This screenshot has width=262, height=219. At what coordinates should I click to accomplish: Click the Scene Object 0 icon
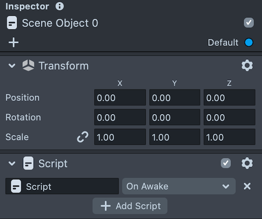[x=12, y=23]
